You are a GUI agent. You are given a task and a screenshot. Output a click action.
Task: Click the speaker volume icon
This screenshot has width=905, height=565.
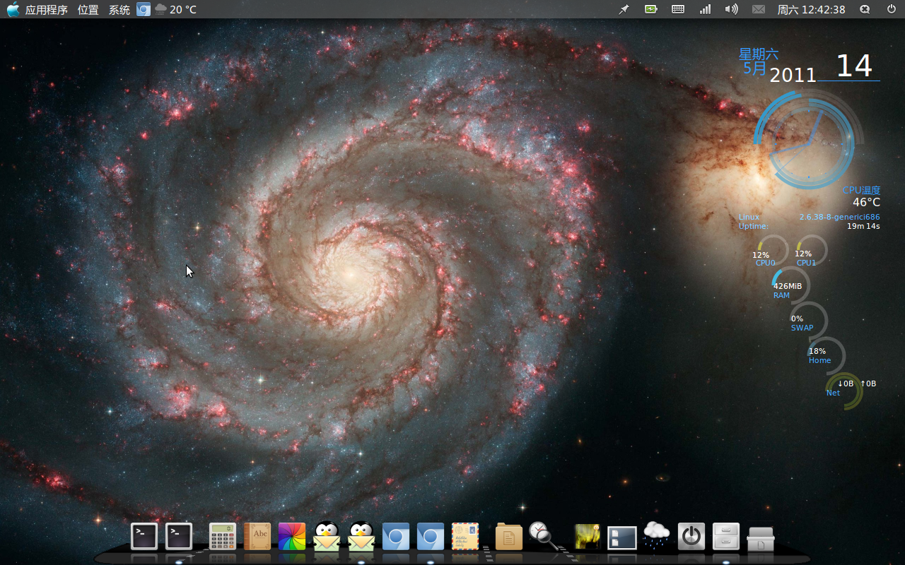tap(732, 9)
